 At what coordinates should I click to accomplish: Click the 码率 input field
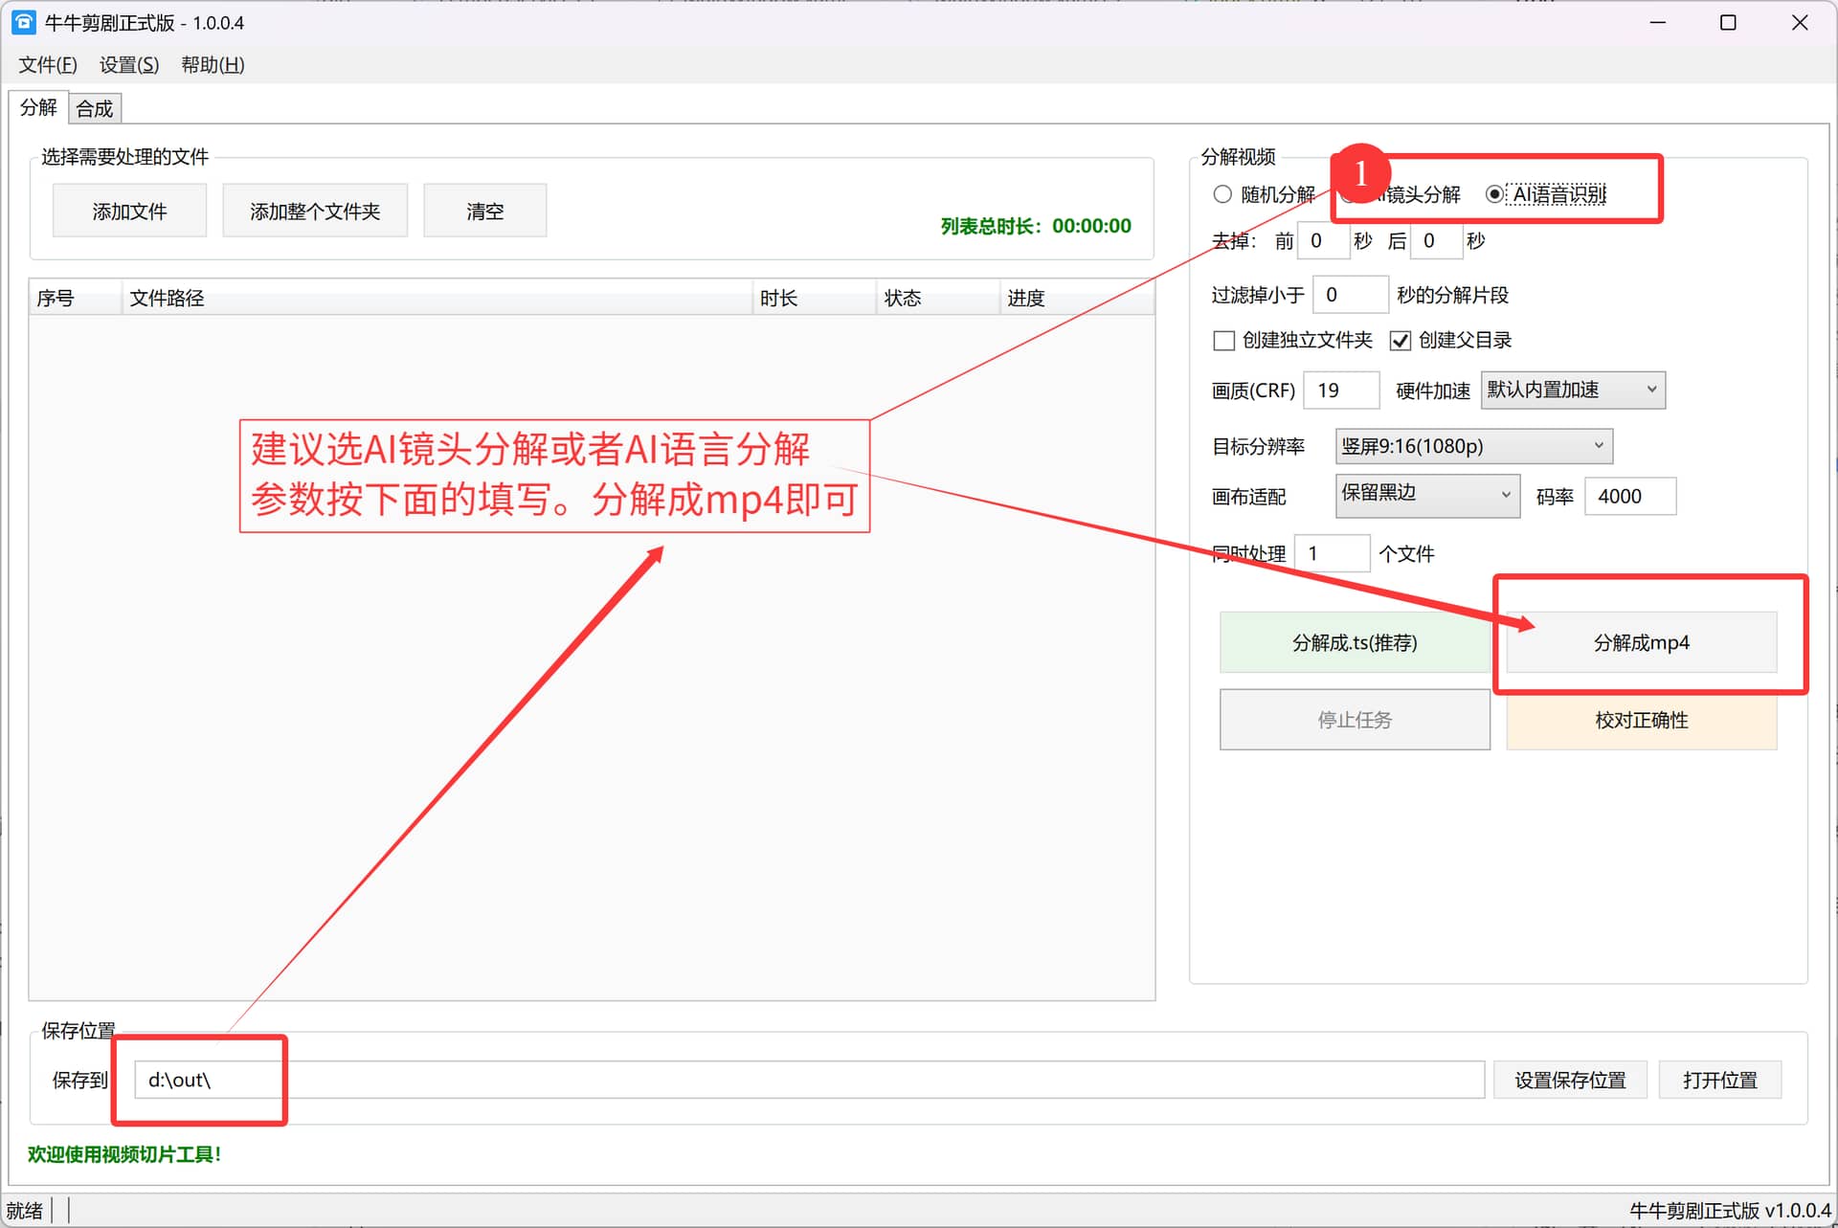click(x=1629, y=496)
